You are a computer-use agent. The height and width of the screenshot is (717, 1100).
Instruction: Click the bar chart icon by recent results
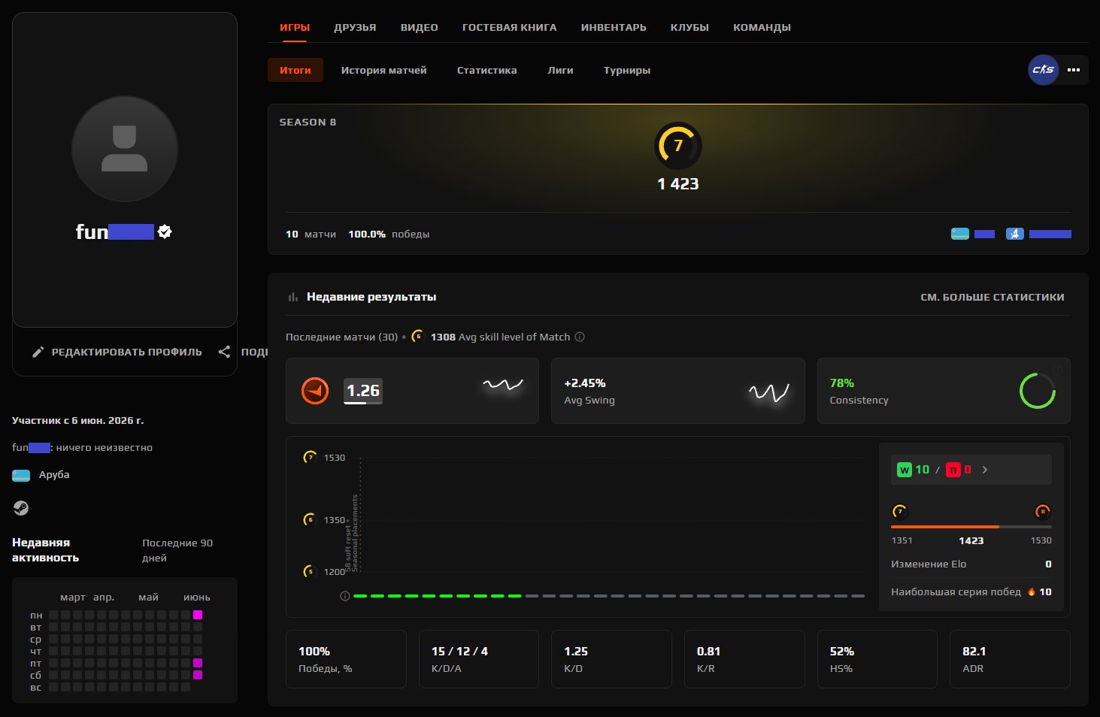[293, 297]
